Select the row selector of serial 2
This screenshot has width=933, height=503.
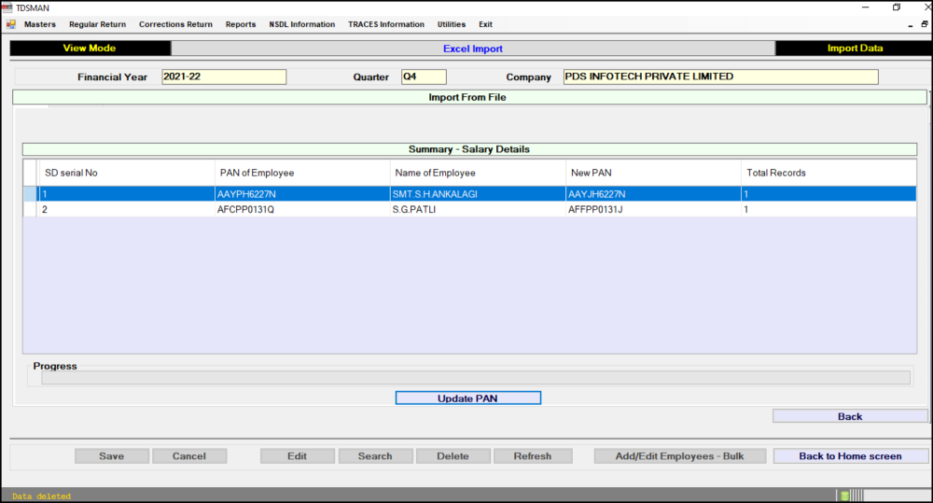point(30,210)
